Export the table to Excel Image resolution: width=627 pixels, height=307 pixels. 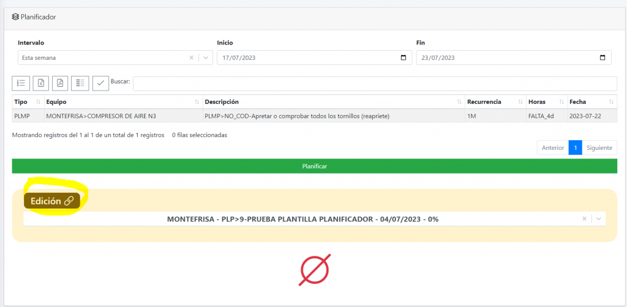(40, 83)
